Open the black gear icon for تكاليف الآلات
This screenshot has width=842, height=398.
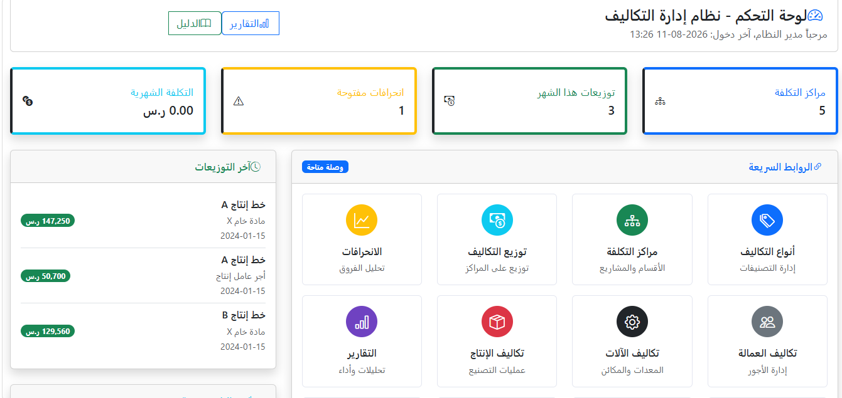coord(632,322)
